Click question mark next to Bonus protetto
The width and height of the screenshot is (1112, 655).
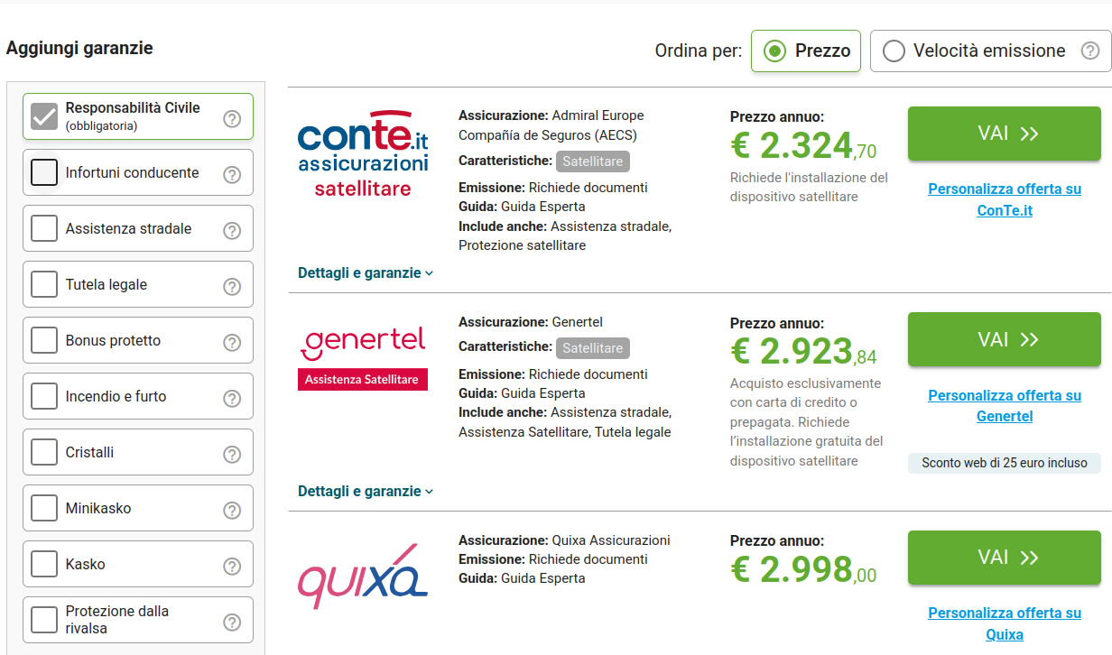(232, 342)
